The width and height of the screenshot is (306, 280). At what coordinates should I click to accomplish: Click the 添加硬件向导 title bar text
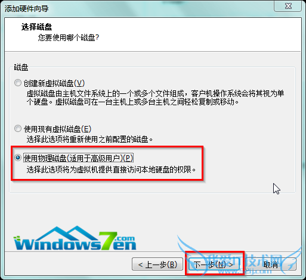26,8
